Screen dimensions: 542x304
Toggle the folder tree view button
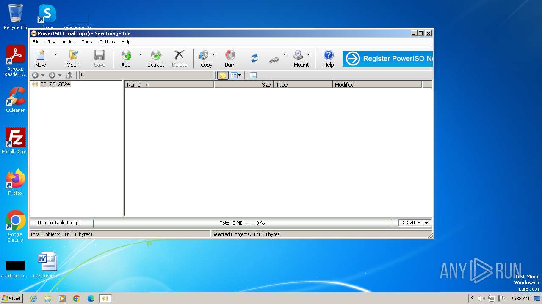tap(223, 75)
